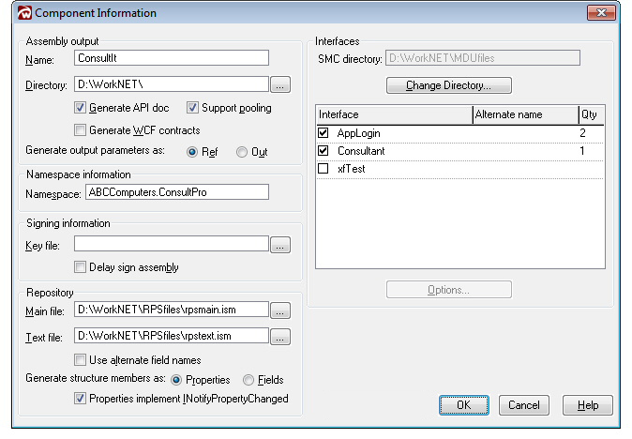Check the xfTest interface checkbox
The image size is (632, 439).
coord(324,168)
